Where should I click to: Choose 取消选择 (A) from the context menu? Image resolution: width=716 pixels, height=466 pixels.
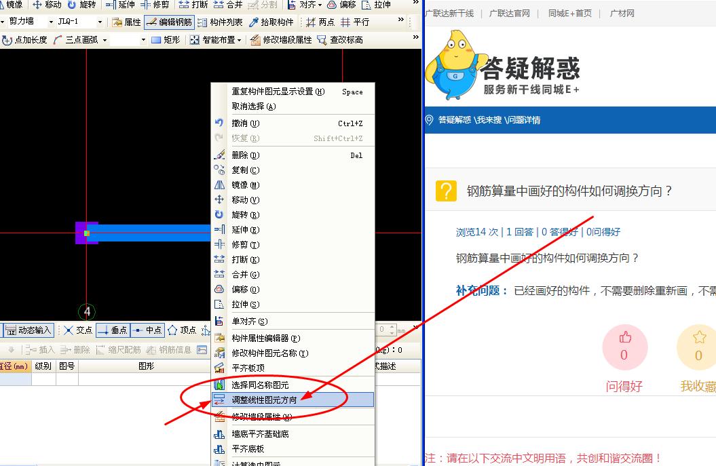293,106
